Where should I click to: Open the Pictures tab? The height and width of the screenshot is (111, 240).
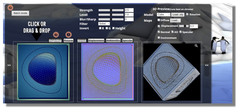[x=68, y=40]
